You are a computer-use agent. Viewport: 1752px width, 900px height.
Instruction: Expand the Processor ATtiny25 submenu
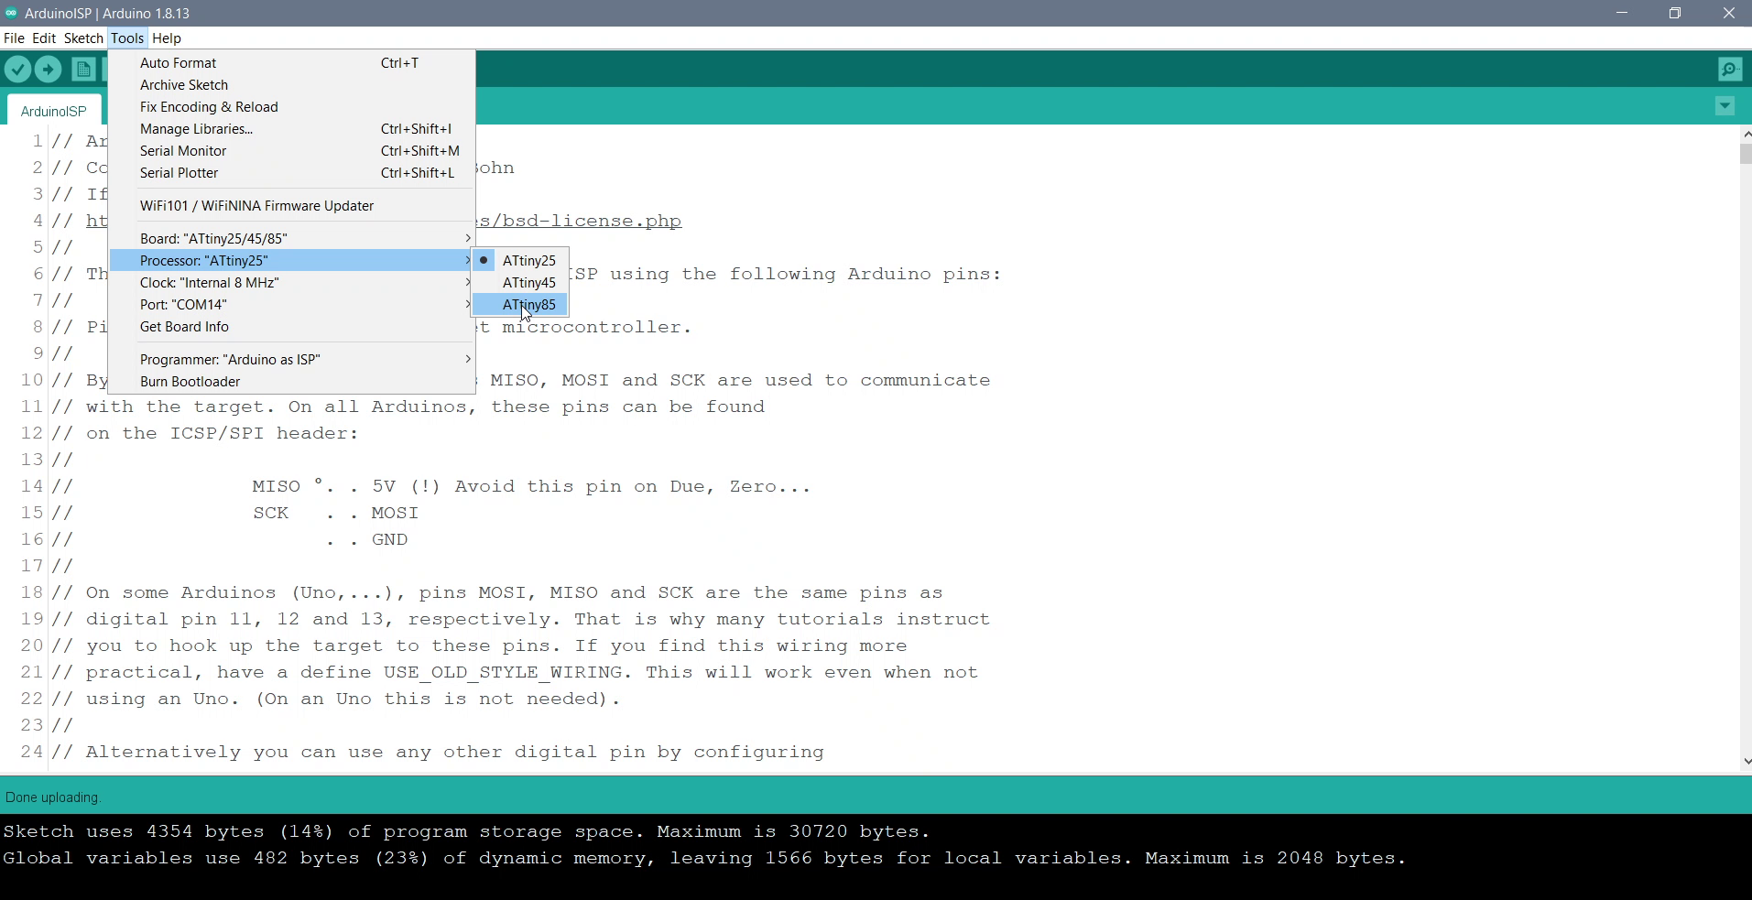tap(292, 261)
